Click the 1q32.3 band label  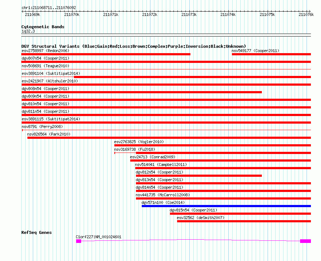[28, 31]
